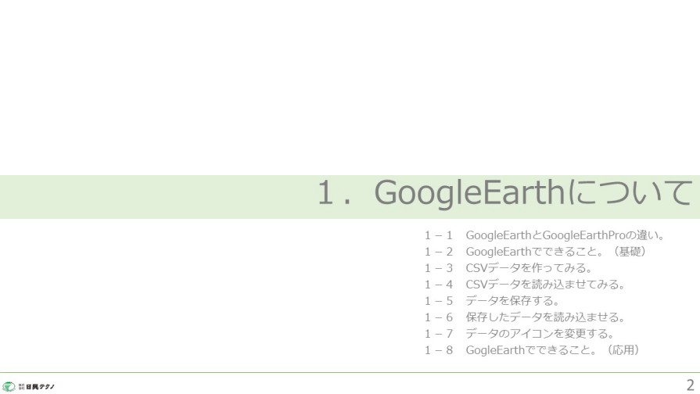The width and height of the screenshot is (700, 394).
Task: Click the section number '1-1' label
Action: pyautogui.click(x=439, y=235)
